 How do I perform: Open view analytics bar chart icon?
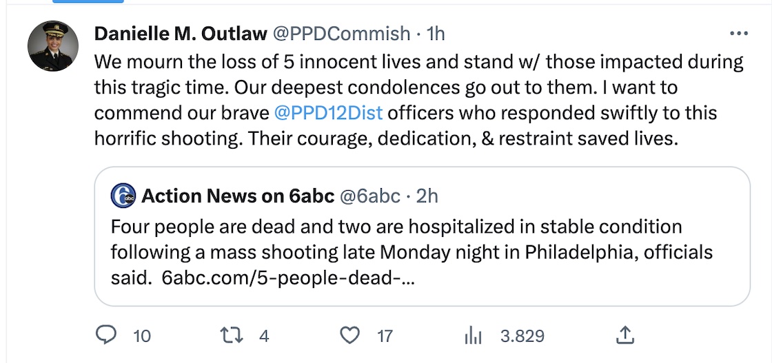click(x=473, y=335)
